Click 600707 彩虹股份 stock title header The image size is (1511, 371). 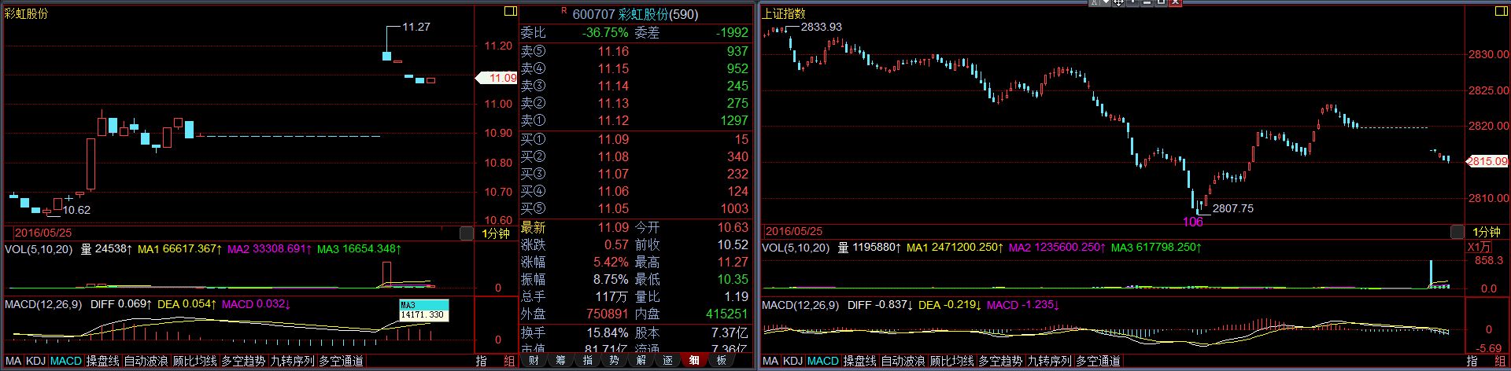[x=634, y=14]
